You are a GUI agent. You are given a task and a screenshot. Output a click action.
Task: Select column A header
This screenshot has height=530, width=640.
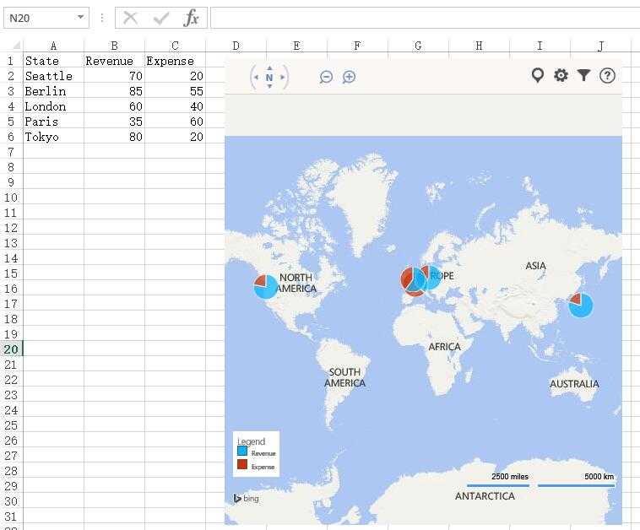pyautogui.click(x=53, y=46)
